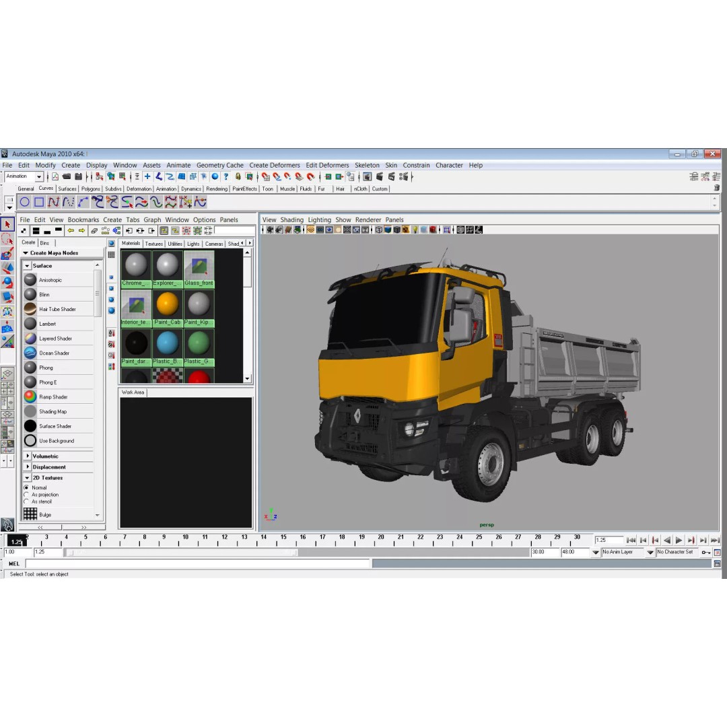Screen dimensions: 727x727
Task: Create a NURBS square from the shelf
Action: (39, 202)
